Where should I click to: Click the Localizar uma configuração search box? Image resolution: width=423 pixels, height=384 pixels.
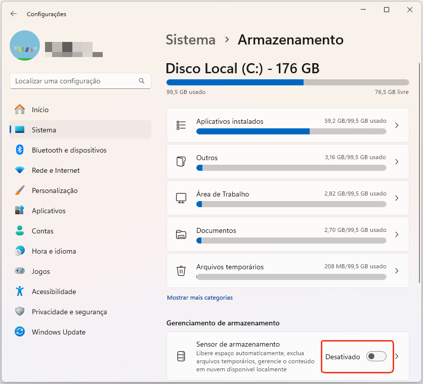pos(80,81)
